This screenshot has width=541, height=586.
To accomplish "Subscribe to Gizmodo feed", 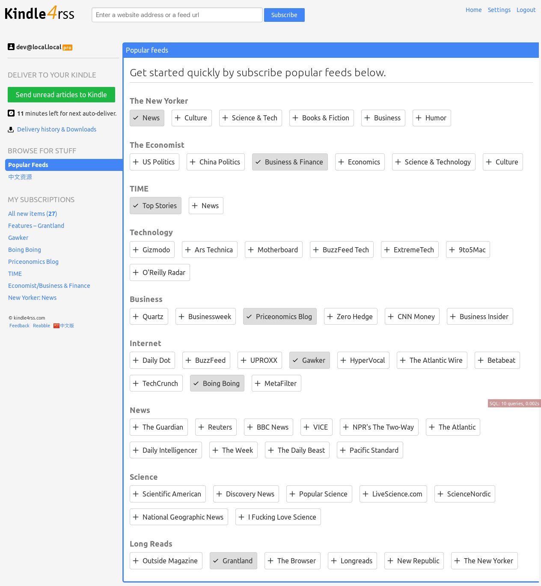I will coord(152,250).
